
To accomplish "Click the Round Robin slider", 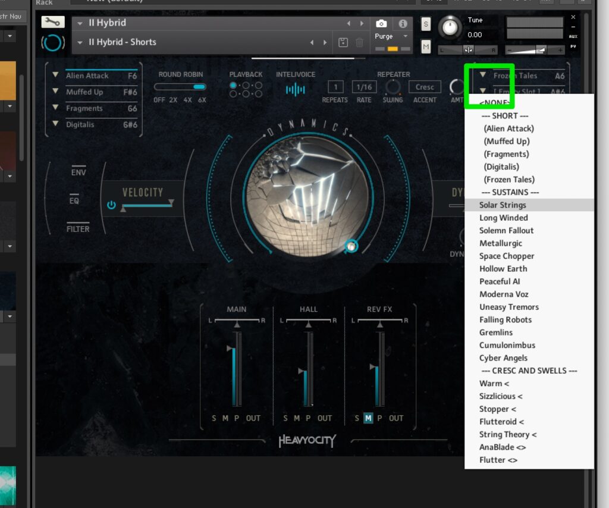I will pos(180,87).
